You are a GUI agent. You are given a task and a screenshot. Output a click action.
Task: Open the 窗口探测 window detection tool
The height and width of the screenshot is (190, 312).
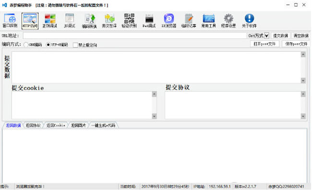pos(10,21)
